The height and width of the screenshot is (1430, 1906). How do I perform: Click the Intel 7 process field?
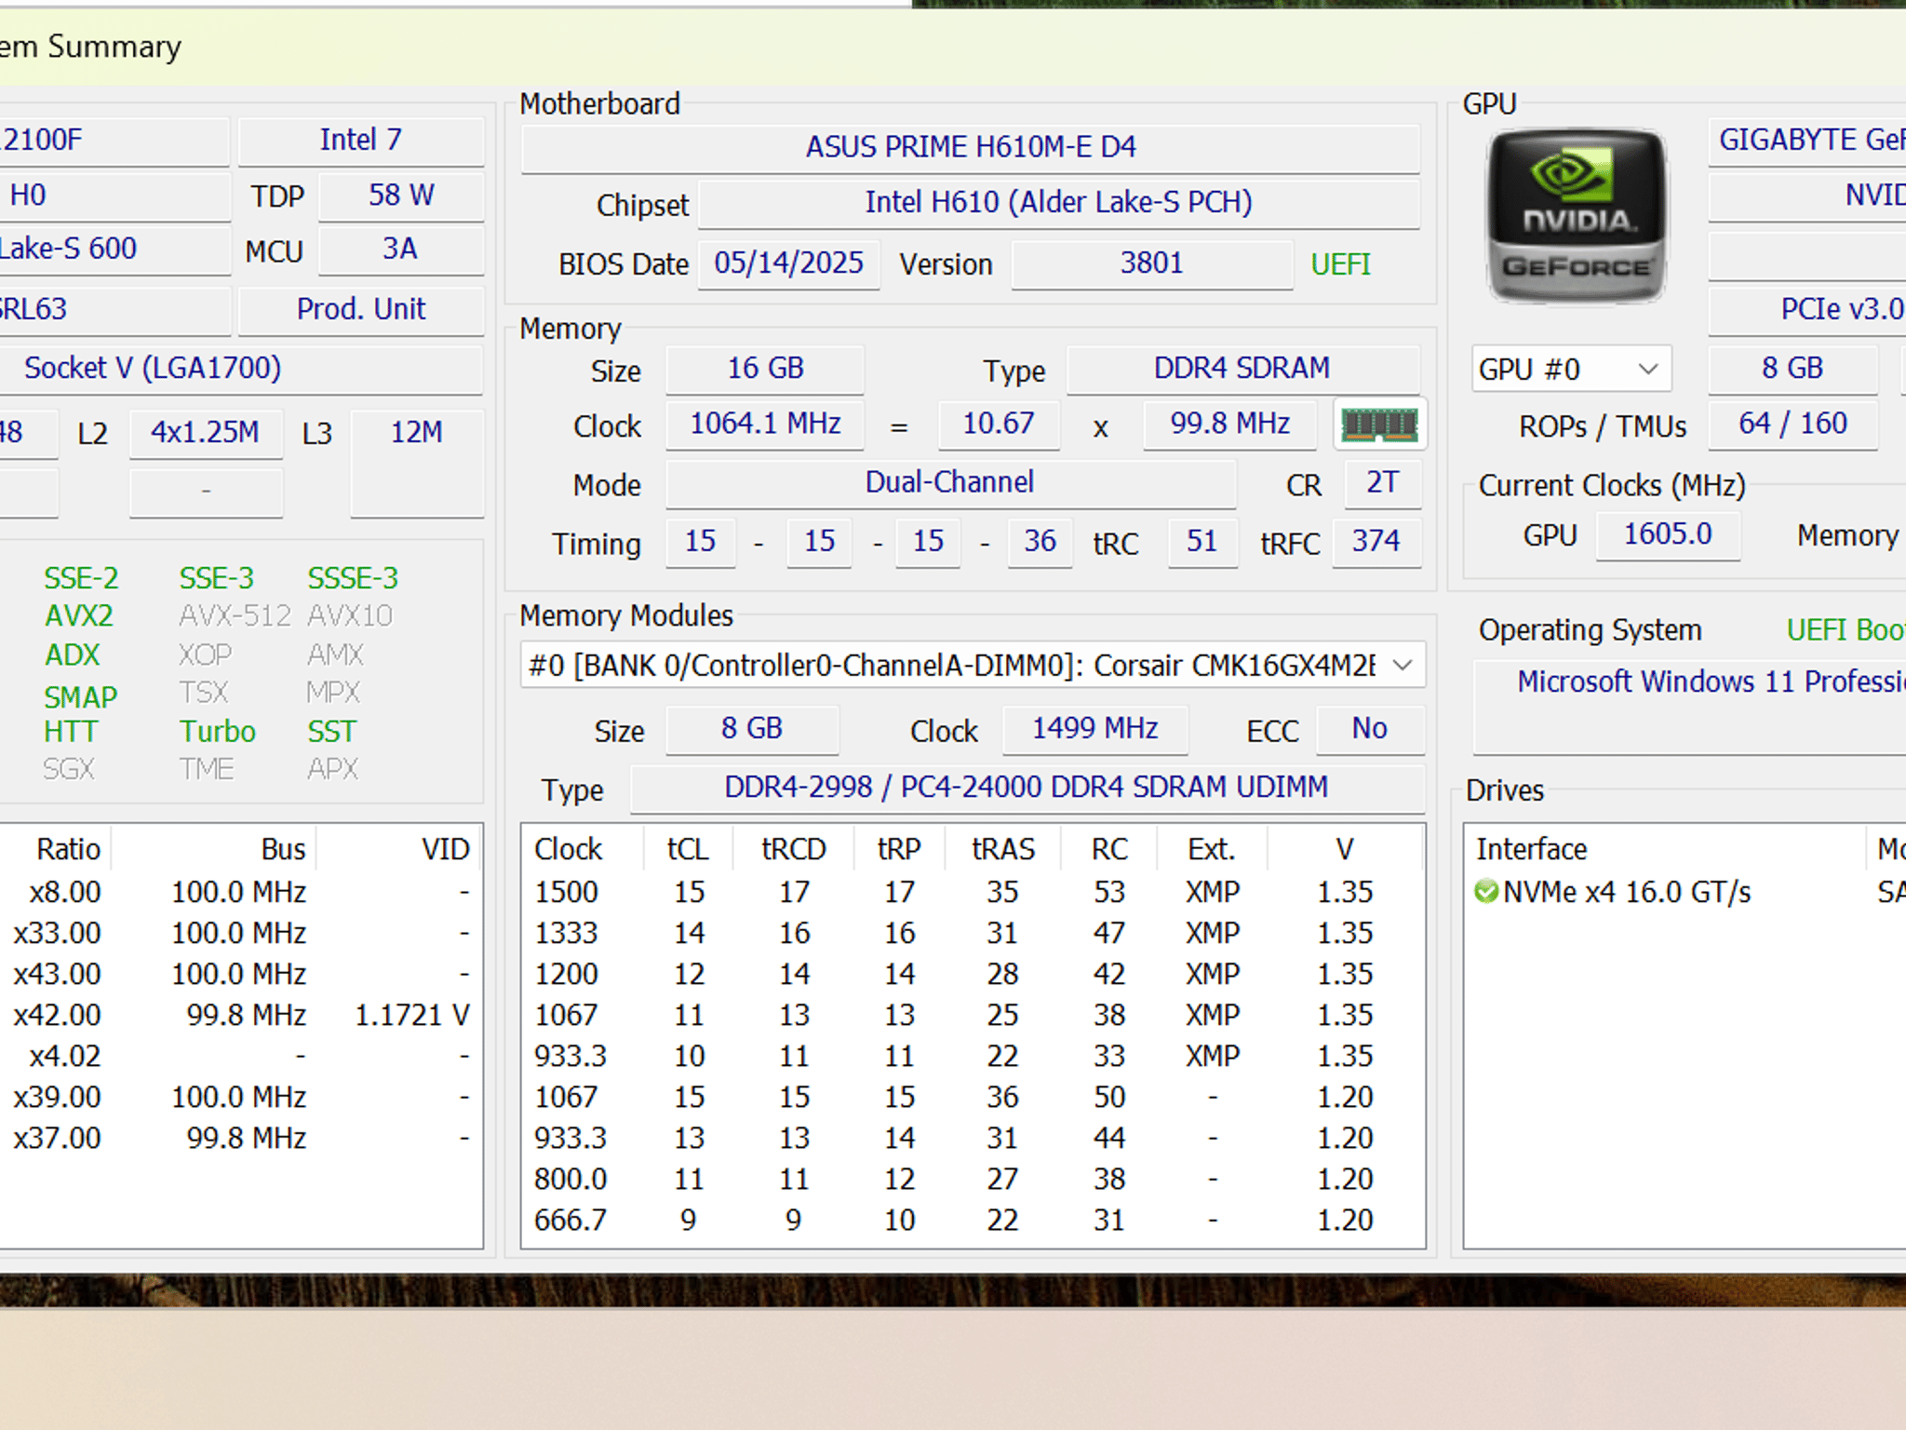point(361,141)
